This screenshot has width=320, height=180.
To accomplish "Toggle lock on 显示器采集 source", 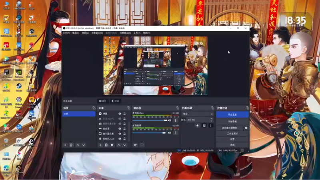I will tap(124, 134).
